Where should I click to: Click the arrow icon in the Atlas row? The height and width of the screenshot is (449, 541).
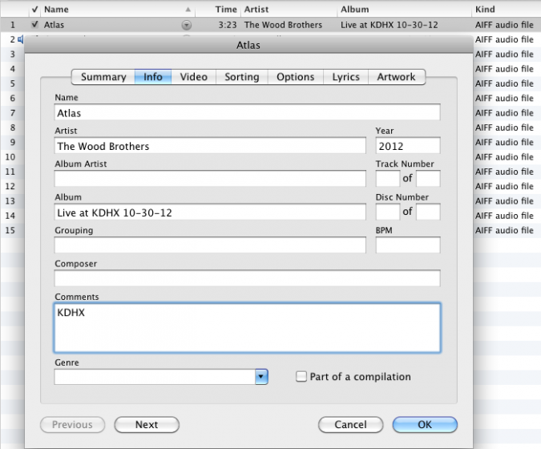pos(187,25)
